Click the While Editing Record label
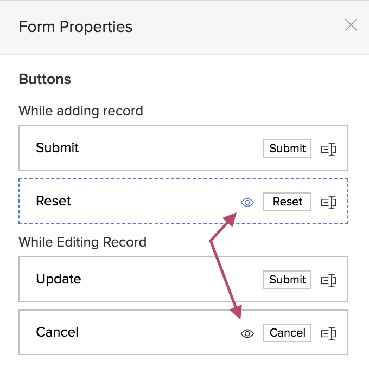The height and width of the screenshot is (374, 369). (x=82, y=242)
